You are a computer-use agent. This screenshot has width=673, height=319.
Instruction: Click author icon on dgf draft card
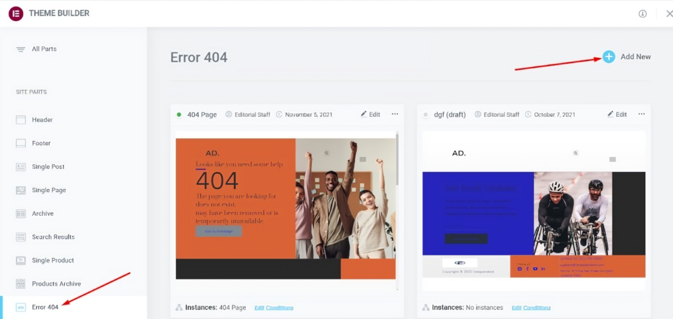pyautogui.click(x=478, y=114)
